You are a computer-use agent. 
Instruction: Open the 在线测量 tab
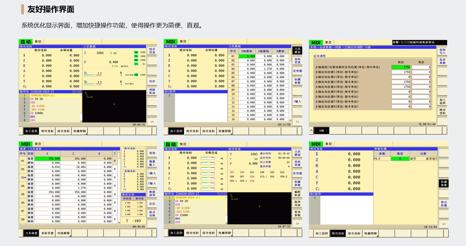coord(63,233)
